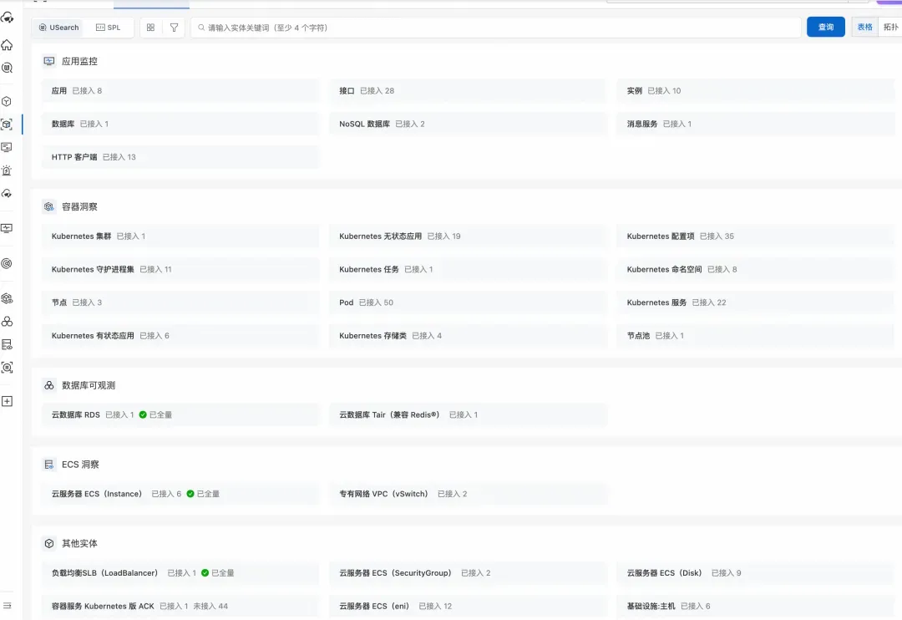Open the funnel filter icon
902x620 pixels.
pyautogui.click(x=174, y=27)
